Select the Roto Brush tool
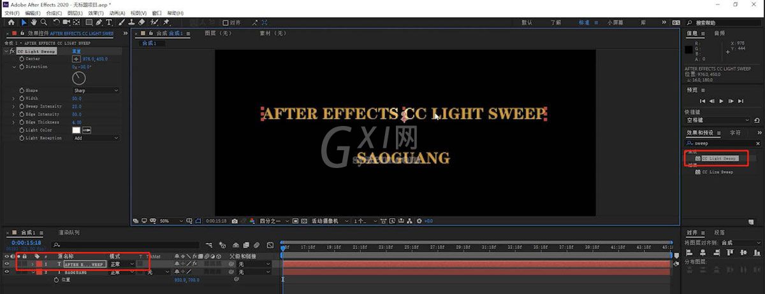Image resolution: width=765 pixels, height=294 pixels. point(154,22)
